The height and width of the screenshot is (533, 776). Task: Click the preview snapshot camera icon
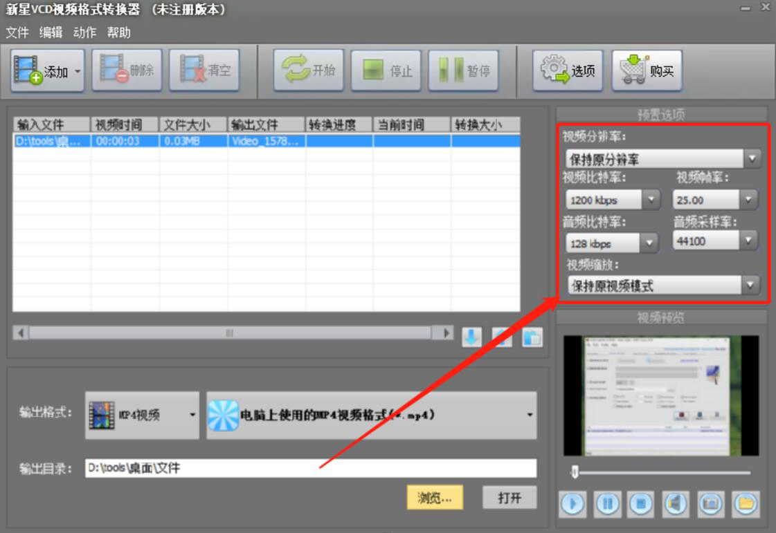711,504
